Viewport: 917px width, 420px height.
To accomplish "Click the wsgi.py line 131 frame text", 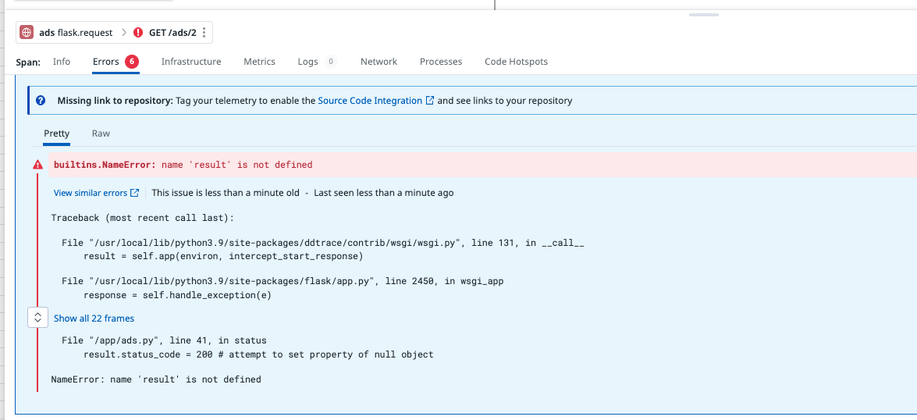I will tap(323, 243).
